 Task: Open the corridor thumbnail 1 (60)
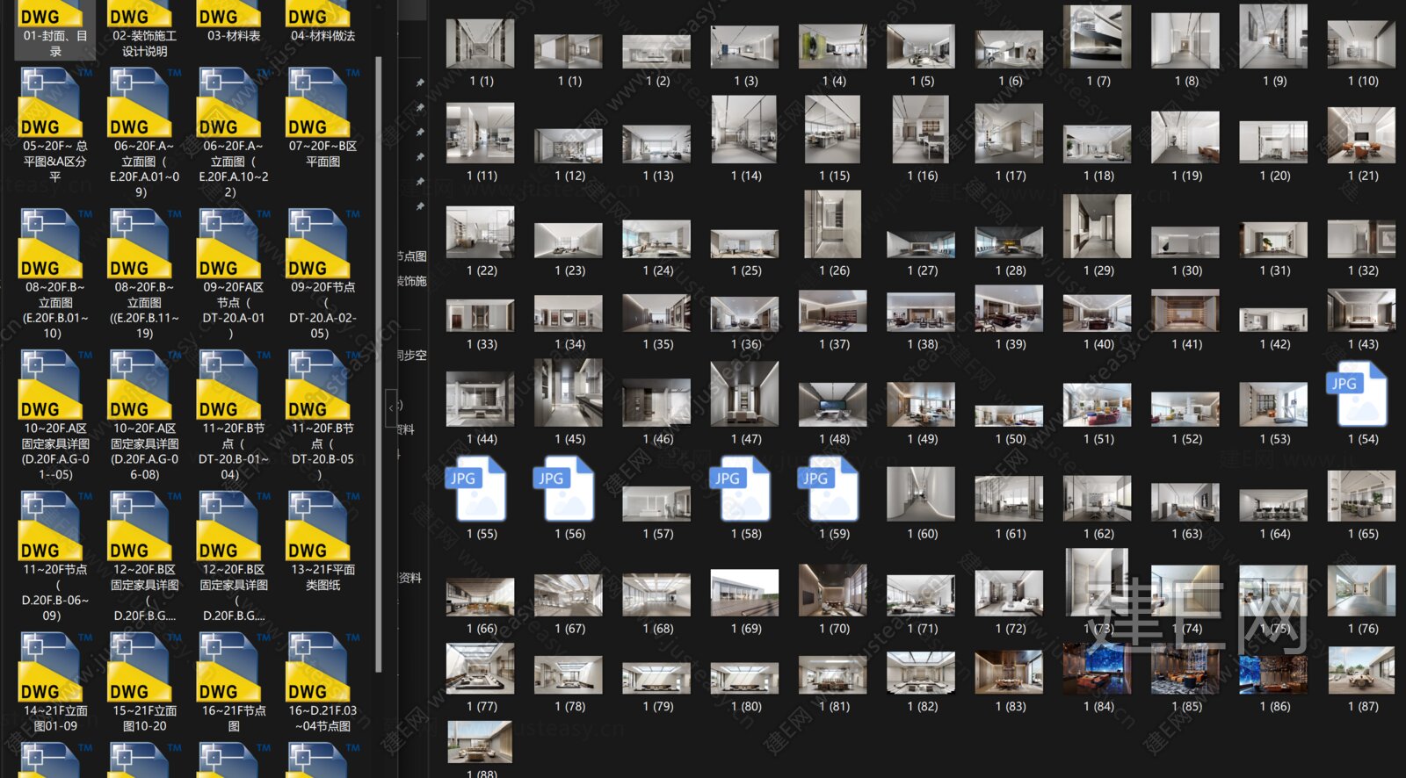(921, 494)
